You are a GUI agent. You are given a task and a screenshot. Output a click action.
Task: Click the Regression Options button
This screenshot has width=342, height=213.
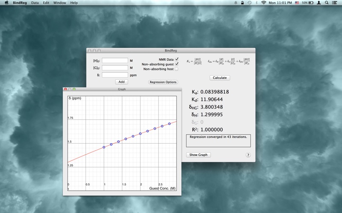[163, 82]
